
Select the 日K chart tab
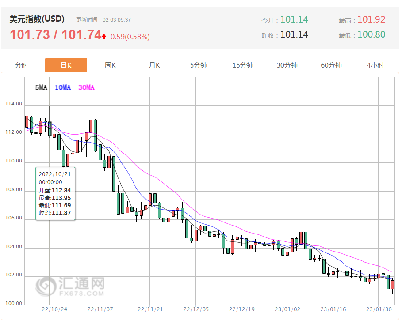(66, 65)
